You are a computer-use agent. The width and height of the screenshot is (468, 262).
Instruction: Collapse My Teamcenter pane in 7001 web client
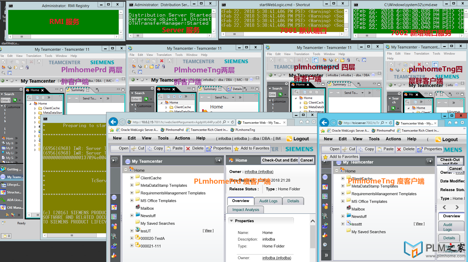218,160
